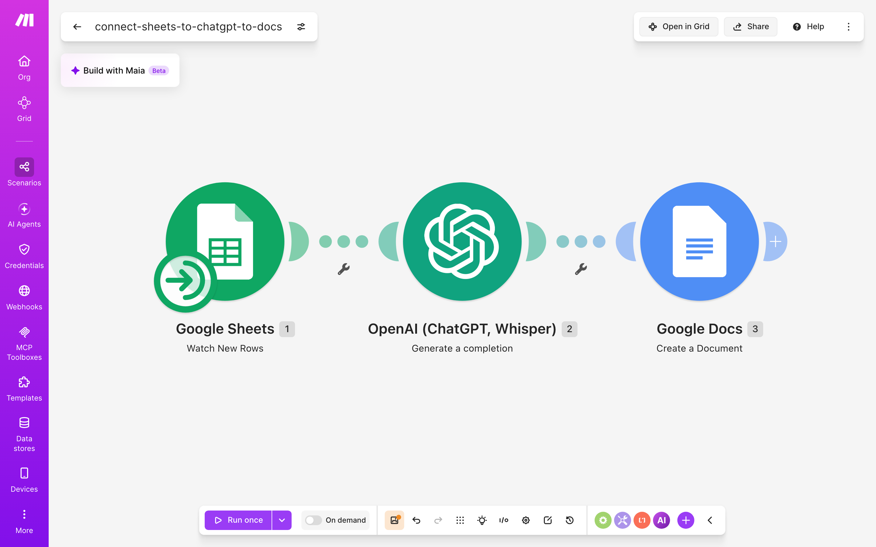Open Help

[808, 27]
